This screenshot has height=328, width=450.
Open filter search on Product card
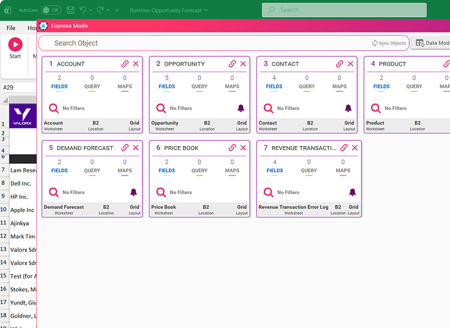tap(376, 108)
